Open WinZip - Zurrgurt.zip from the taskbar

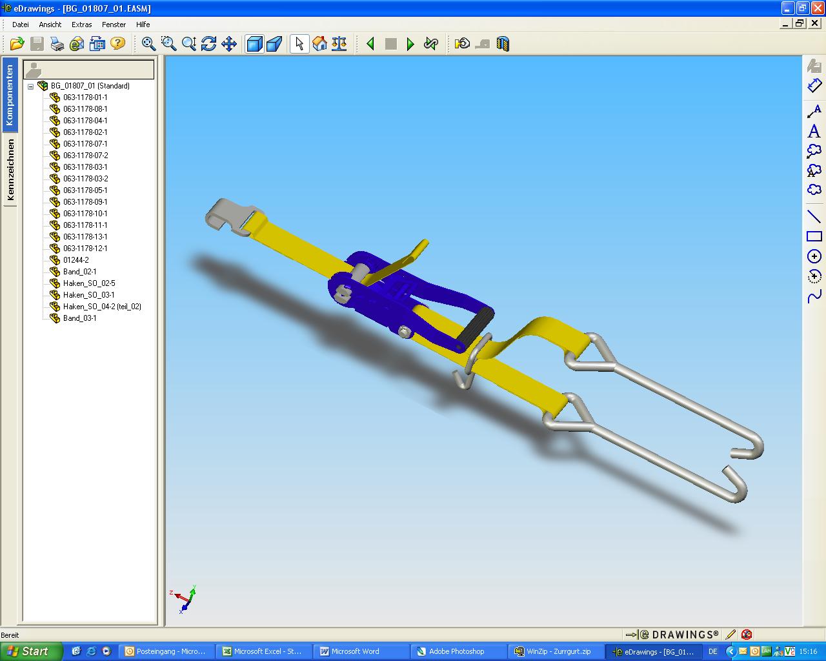click(555, 651)
